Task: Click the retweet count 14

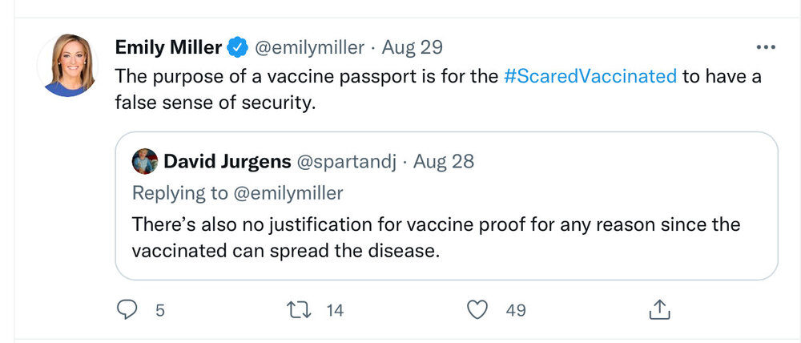Action: pyautogui.click(x=335, y=310)
